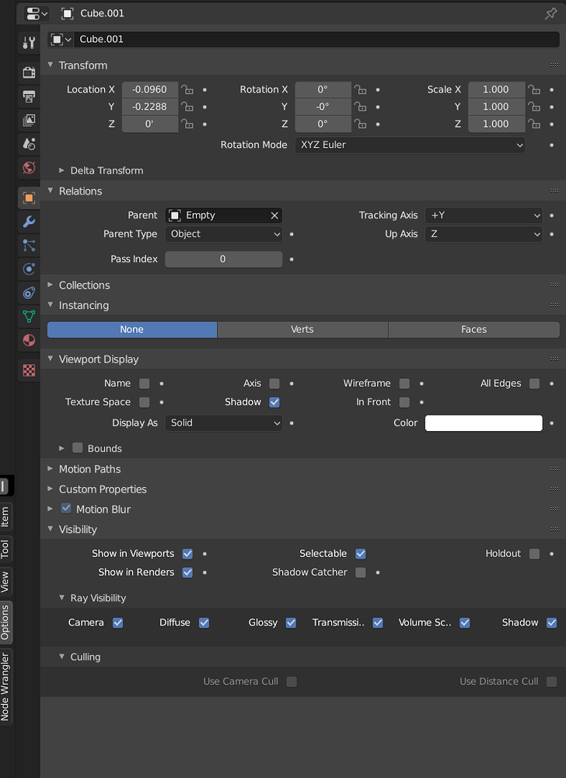Click the Scale Y value field
Viewport: 566px width, 778px height.
[496, 107]
